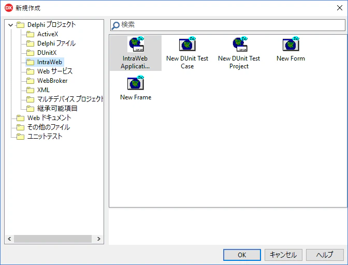Click the WebBroker folder icon
The height and width of the screenshot is (265, 348).
(x=31, y=81)
